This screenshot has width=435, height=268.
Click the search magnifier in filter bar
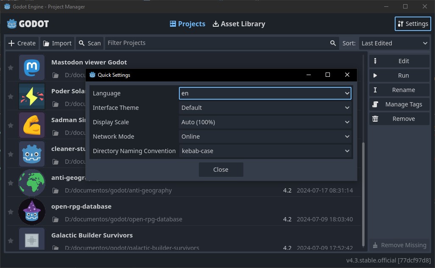(x=333, y=43)
